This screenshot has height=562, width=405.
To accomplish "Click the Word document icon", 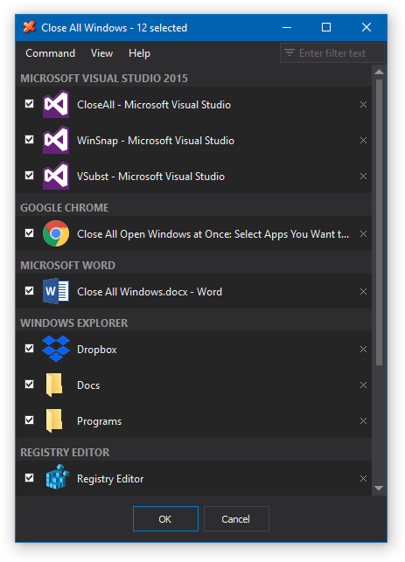I will (56, 291).
